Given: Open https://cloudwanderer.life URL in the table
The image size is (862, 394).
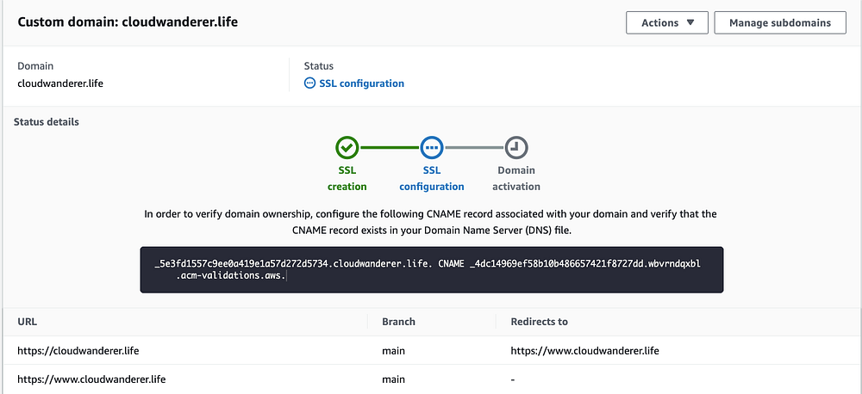Looking at the screenshot, I should pyautogui.click(x=78, y=351).
